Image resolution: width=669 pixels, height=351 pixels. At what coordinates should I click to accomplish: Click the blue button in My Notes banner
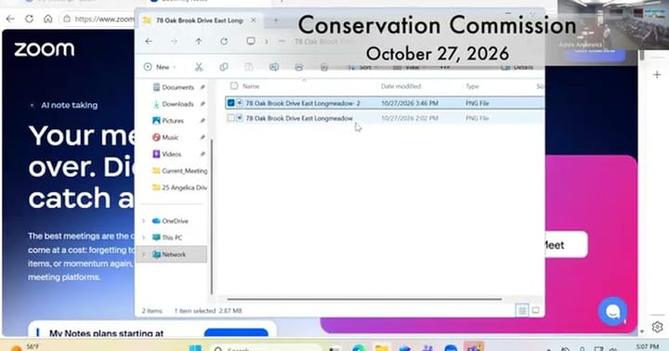pos(236,332)
